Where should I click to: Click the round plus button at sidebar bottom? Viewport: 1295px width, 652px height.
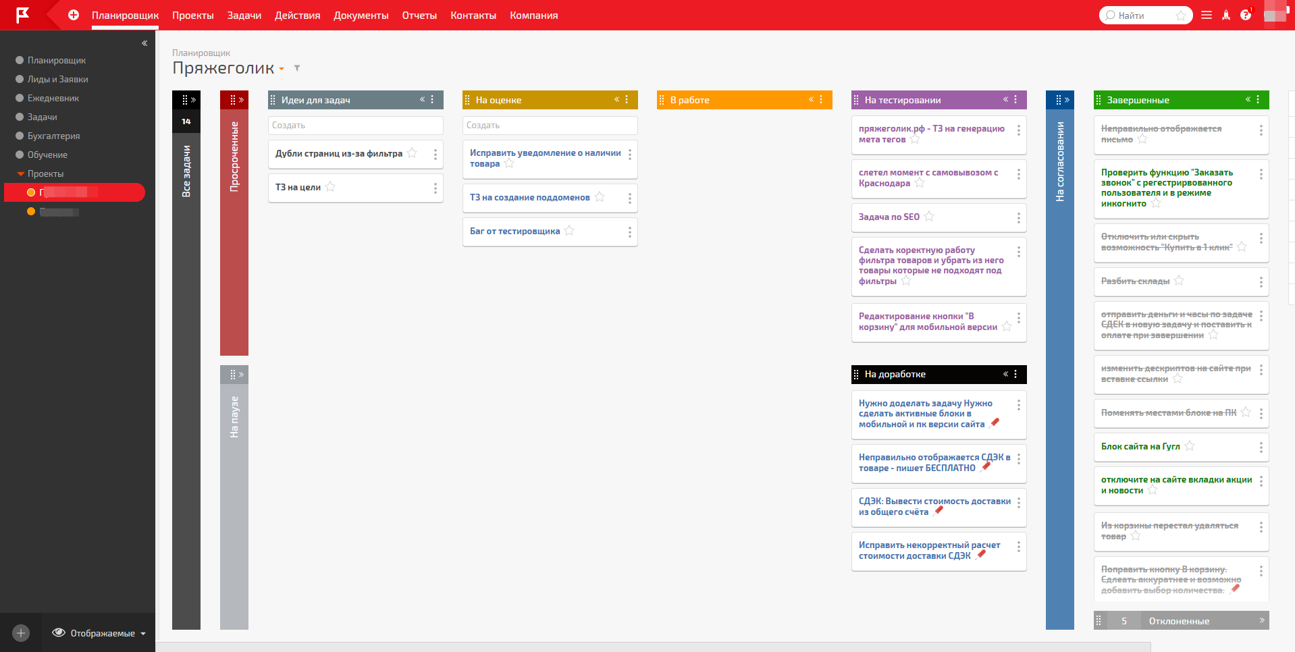pyautogui.click(x=21, y=633)
